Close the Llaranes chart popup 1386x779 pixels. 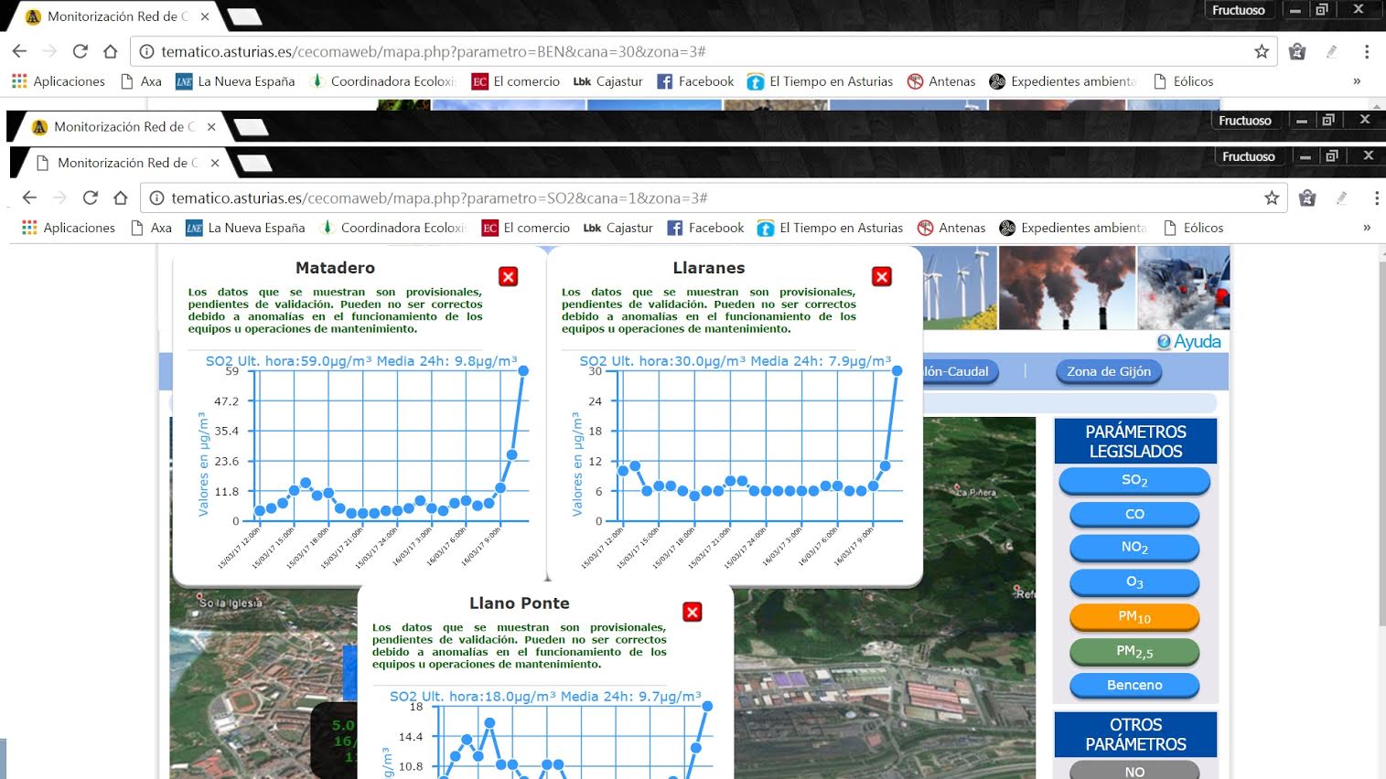[882, 277]
